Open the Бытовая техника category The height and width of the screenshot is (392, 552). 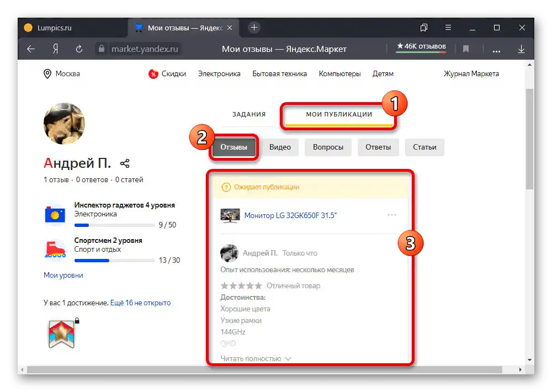[279, 73]
